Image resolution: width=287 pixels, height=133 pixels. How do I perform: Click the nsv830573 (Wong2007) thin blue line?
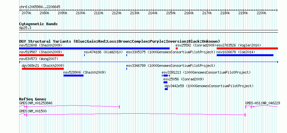[148, 62]
